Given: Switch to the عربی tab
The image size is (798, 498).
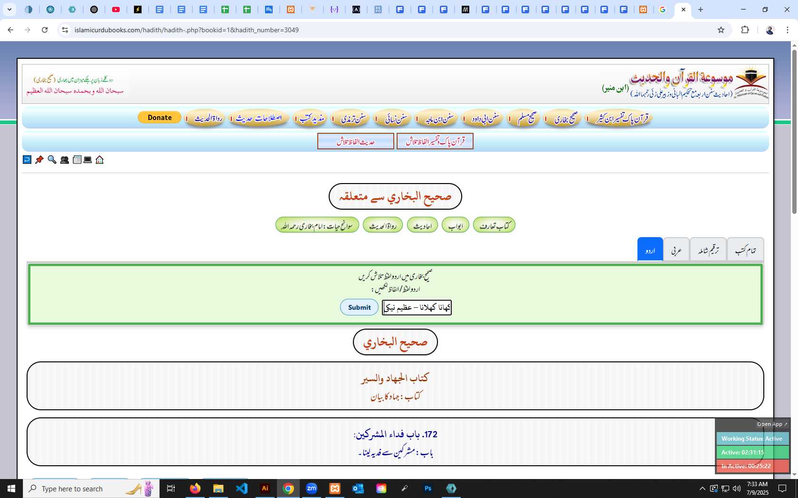Looking at the screenshot, I should tap(676, 250).
